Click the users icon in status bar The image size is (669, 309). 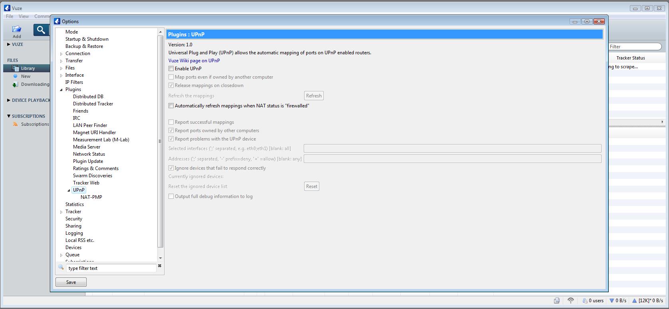coord(584,301)
